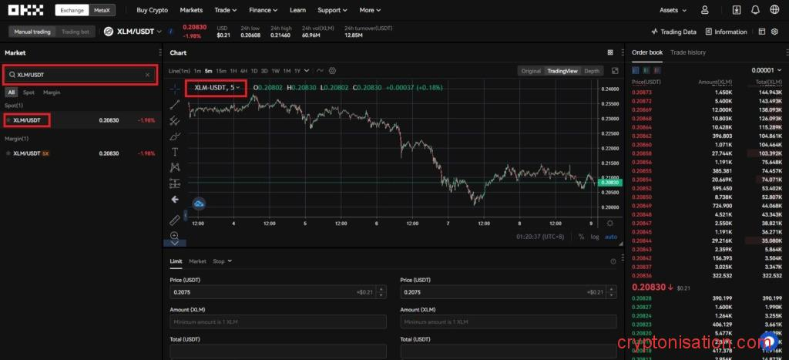
Task: Click the Buy Crypto link
Action: 152,10
